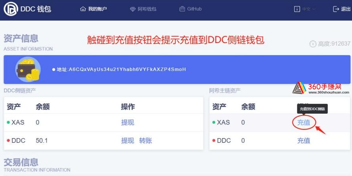Image resolution: width=352 pixels, height=176 pixels.
Task: Click the block height gauge icon
Action: 313,44
